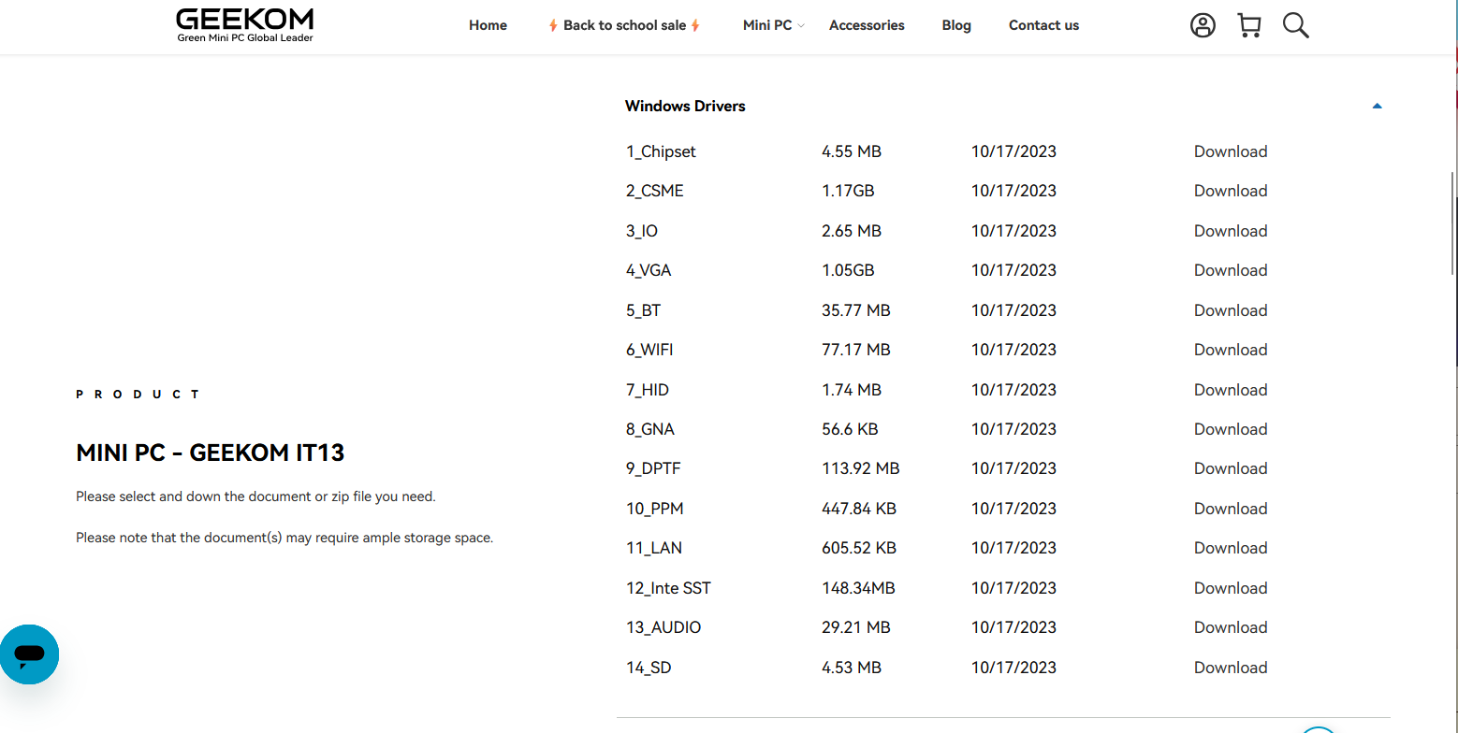The height and width of the screenshot is (733, 1458).
Task: Expand the Mini PC menu chevron
Action: 801,26
